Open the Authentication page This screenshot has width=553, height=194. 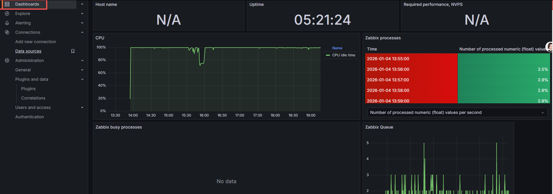[30, 117]
